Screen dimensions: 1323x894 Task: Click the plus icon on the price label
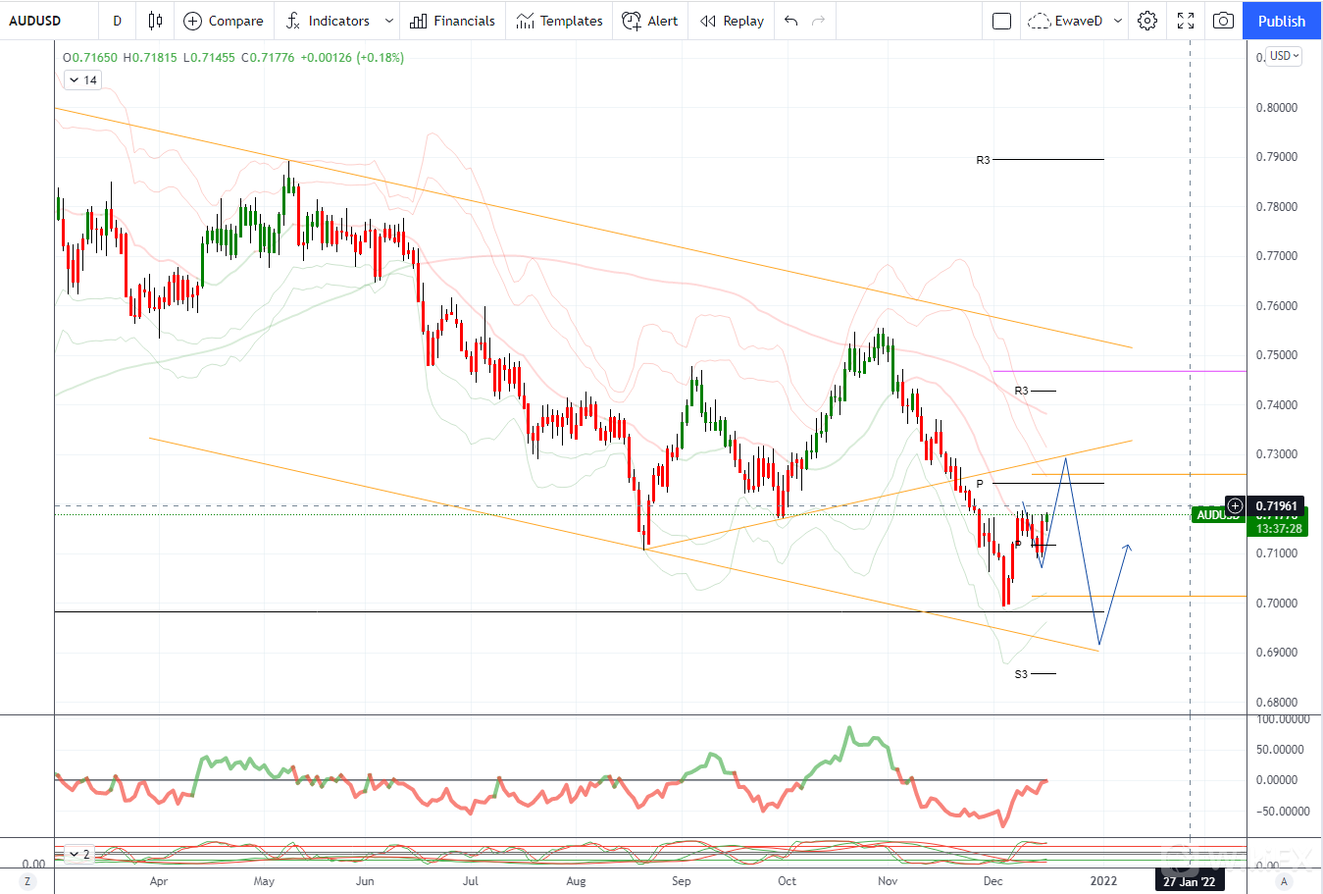click(1235, 506)
